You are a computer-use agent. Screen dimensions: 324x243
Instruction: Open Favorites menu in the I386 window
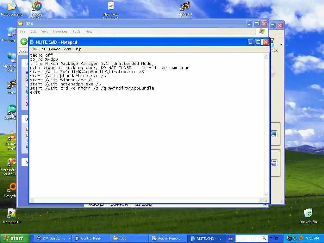point(60,31)
